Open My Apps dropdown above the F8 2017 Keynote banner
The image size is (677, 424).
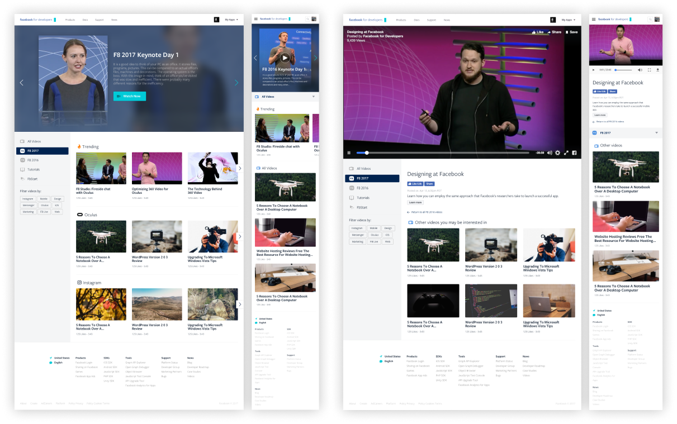231,20
